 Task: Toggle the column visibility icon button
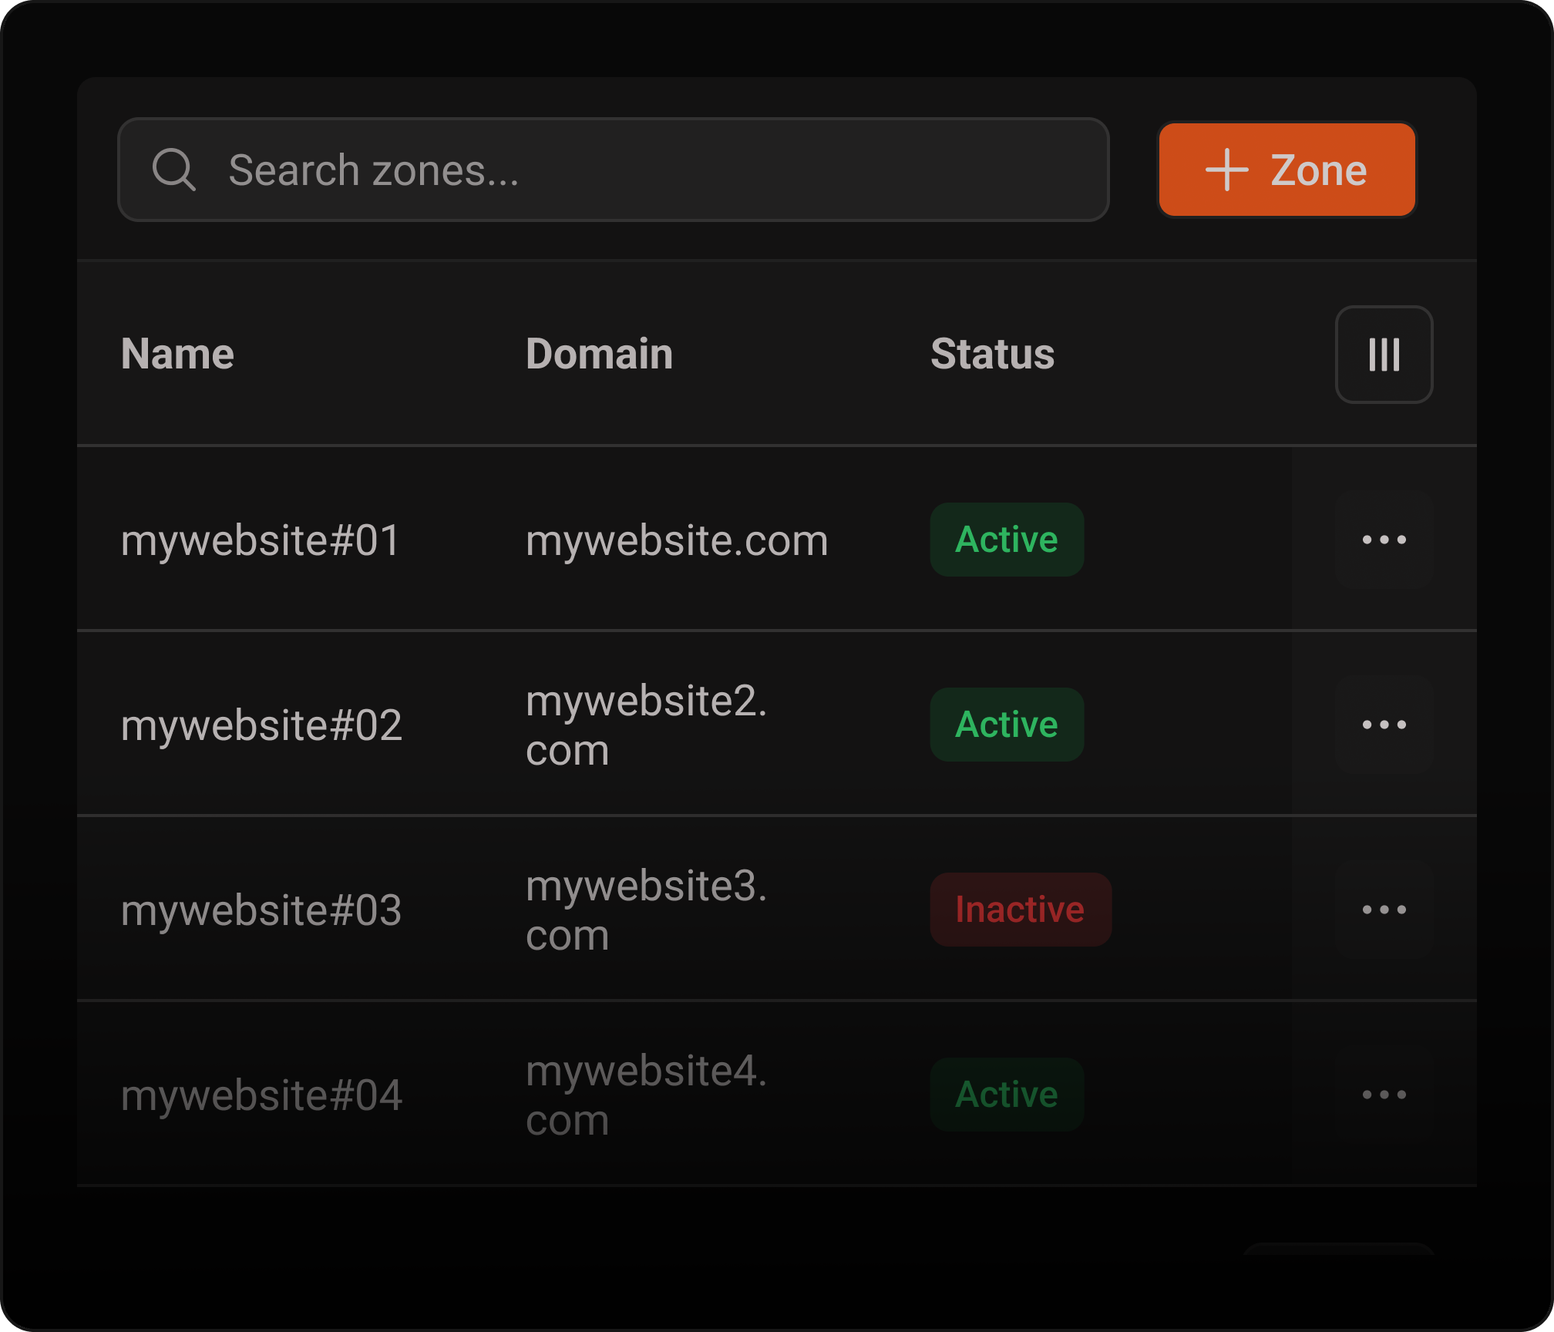[1384, 355]
